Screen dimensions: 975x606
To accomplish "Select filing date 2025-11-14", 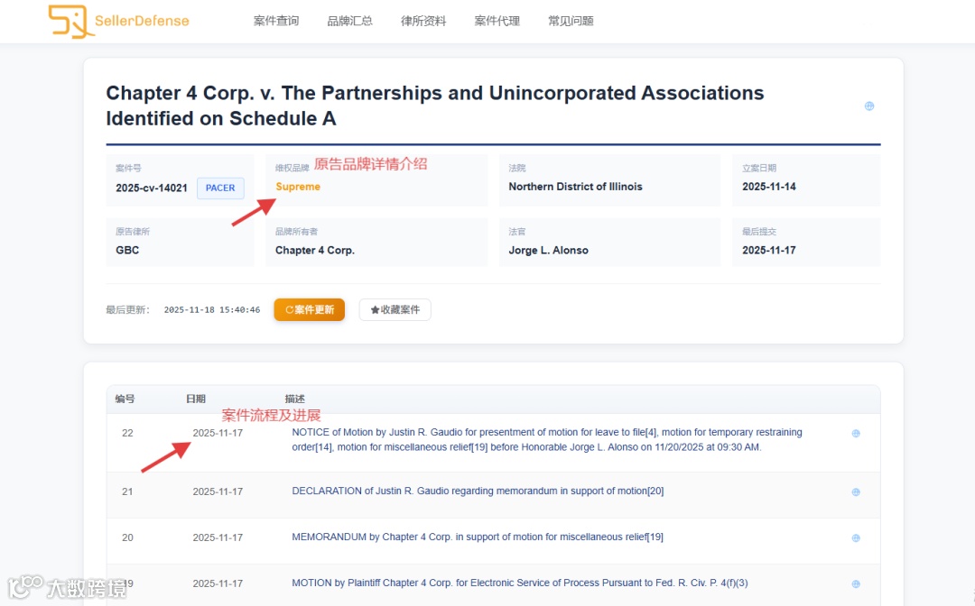I will click(768, 187).
